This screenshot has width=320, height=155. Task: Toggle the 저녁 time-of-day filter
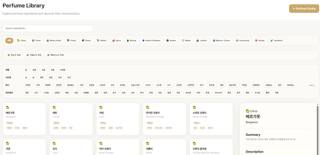tap(69, 77)
